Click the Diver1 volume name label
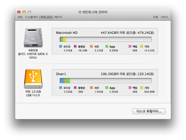The height and width of the screenshot is (140, 186). click(61, 74)
